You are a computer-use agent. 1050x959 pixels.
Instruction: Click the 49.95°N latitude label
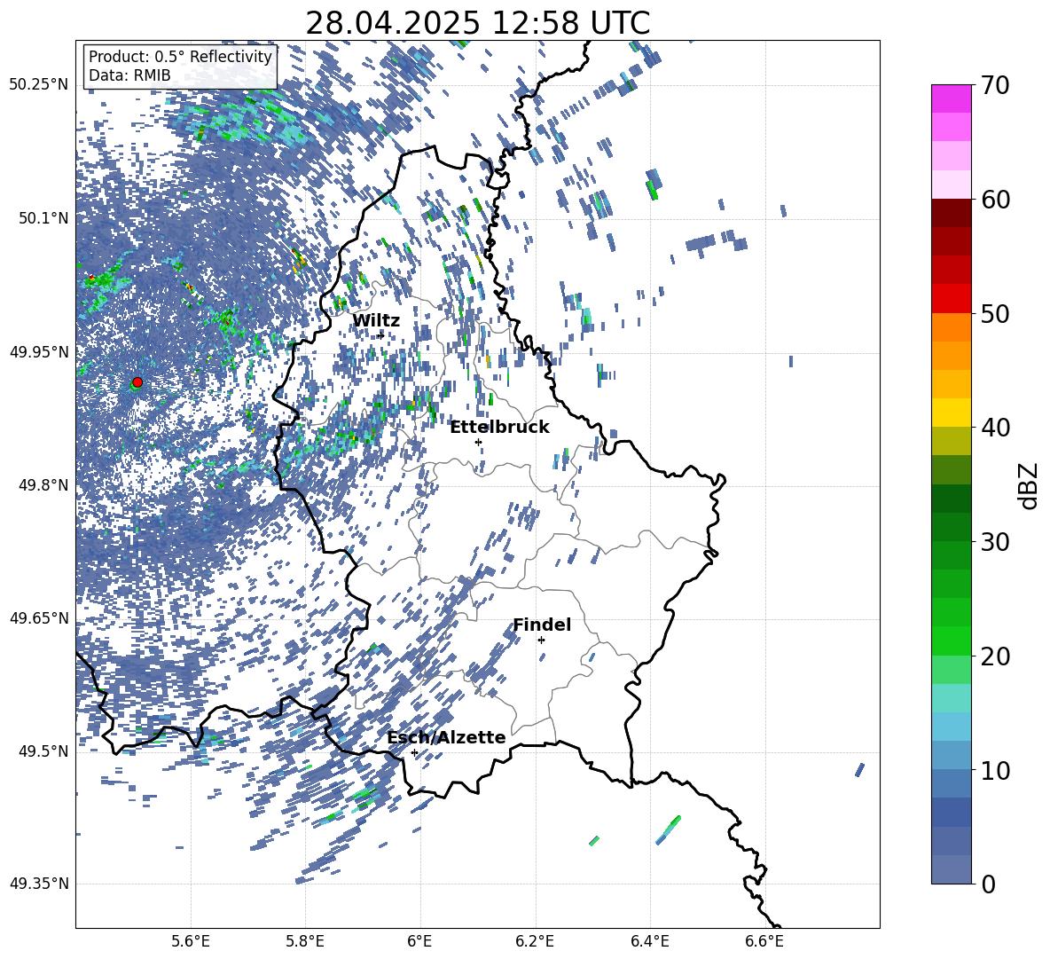pos(39,351)
